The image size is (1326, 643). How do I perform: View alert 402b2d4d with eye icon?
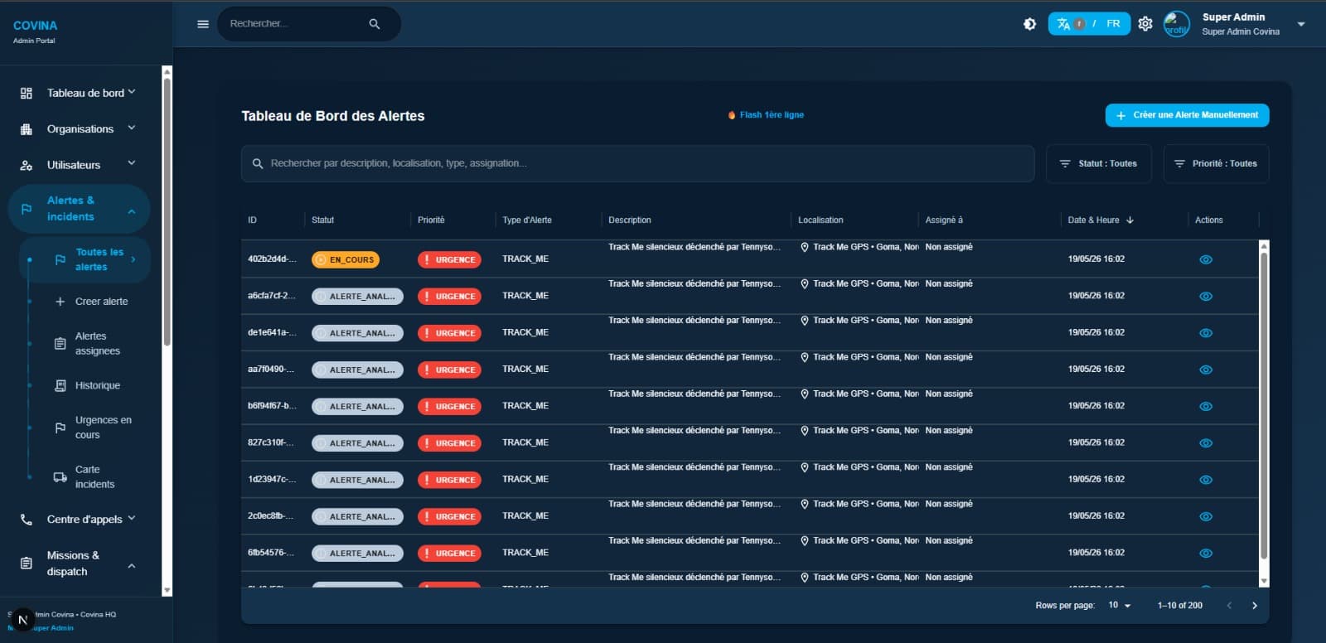coord(1206,259)
